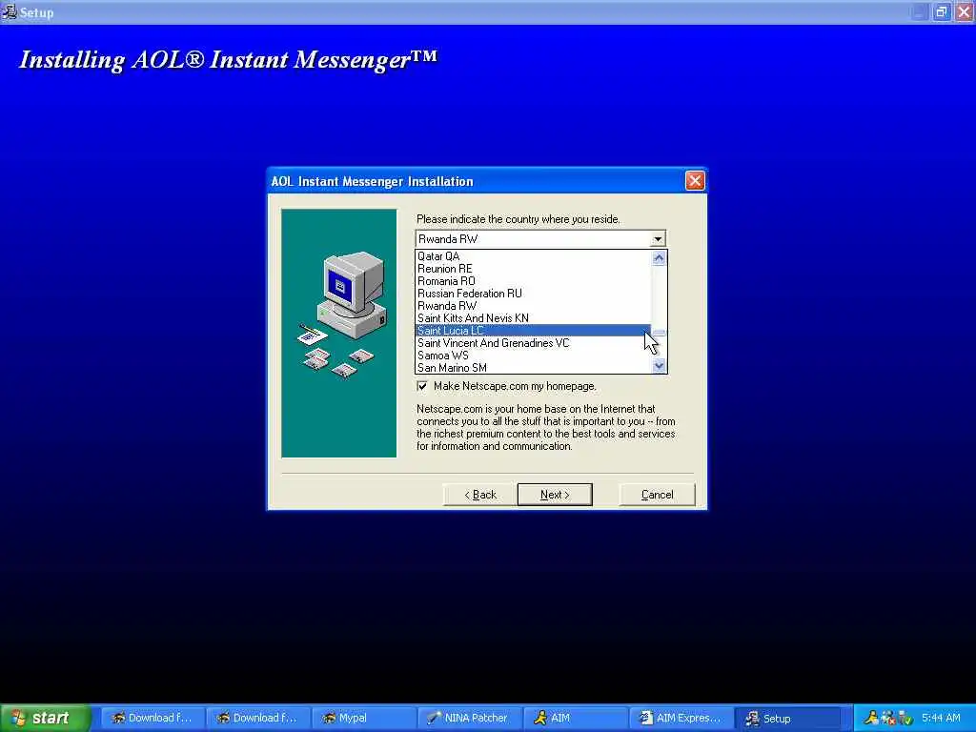Select Setup taskbar button
The height and width of the screenshot is (732, 976).
(x=786, y=719)
